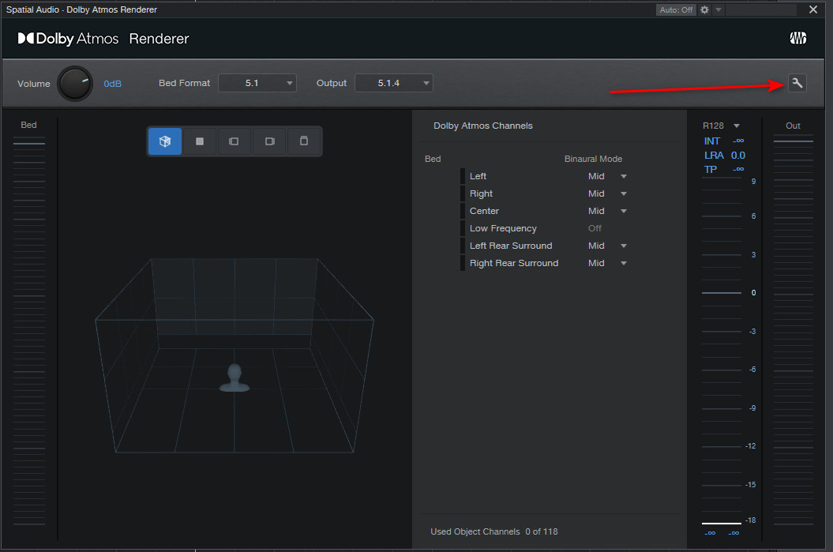Open renderer settings wrench icon
Screen dimensions: 833x552
click(x=797, y=83)
